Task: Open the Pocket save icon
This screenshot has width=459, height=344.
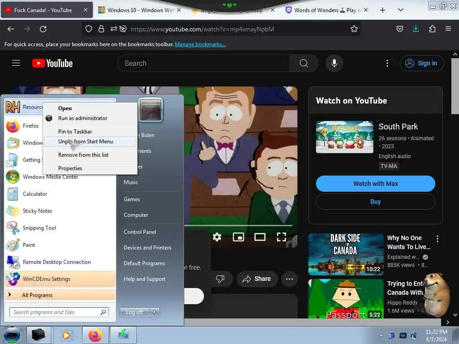Action: tap(399, 29)
